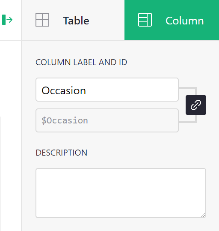Click the "Table" text label
The height and width of the screenshot is (231, 219).
pyautogui.click(x=76, y=21)
